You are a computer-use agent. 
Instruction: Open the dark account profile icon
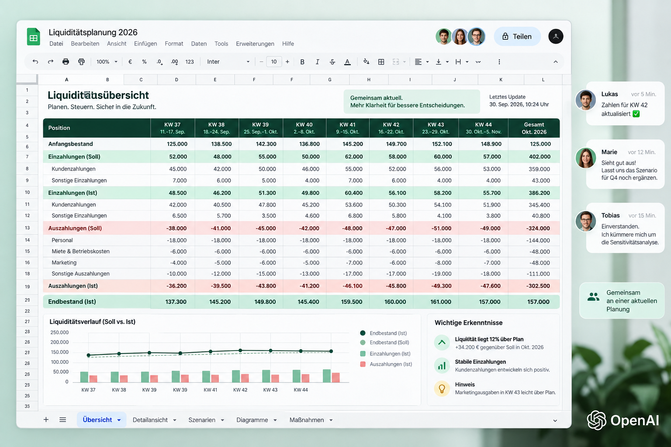click(556, 36)
